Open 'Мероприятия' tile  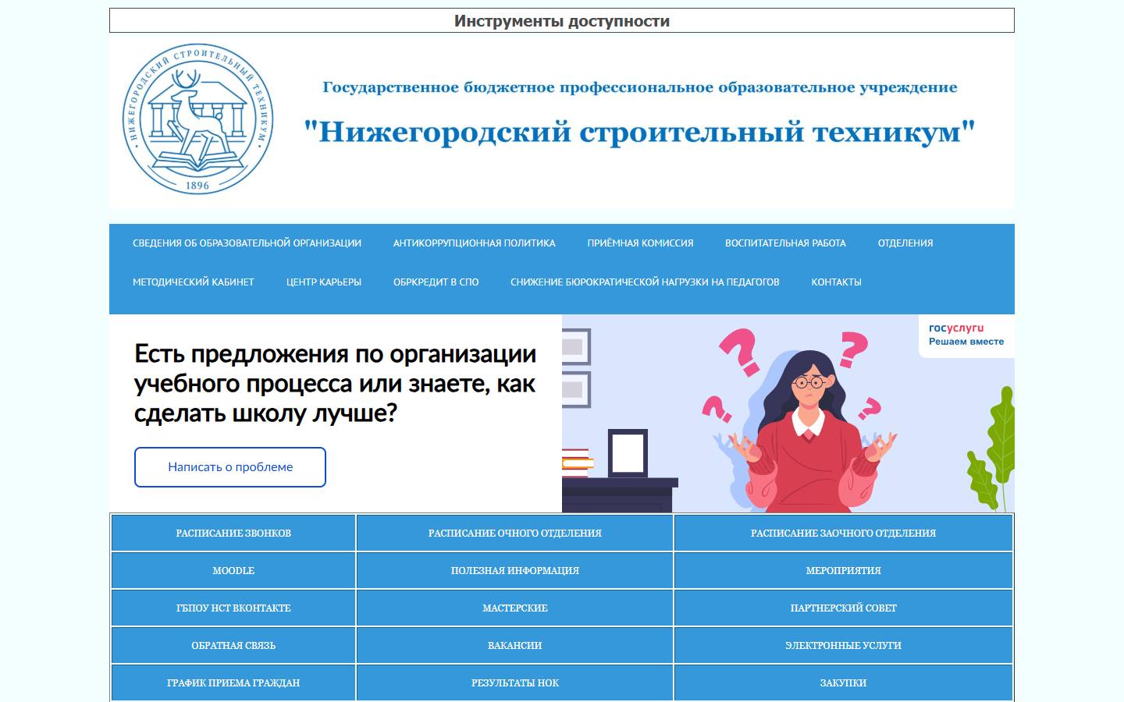tap(843, 570)
